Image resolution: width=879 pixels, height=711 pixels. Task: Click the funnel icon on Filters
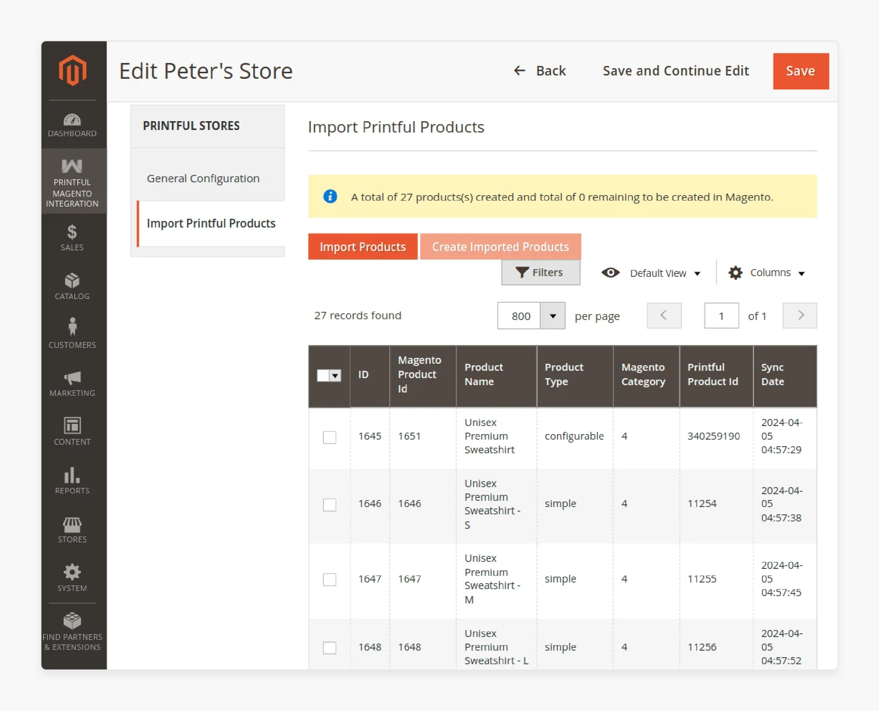522,272
